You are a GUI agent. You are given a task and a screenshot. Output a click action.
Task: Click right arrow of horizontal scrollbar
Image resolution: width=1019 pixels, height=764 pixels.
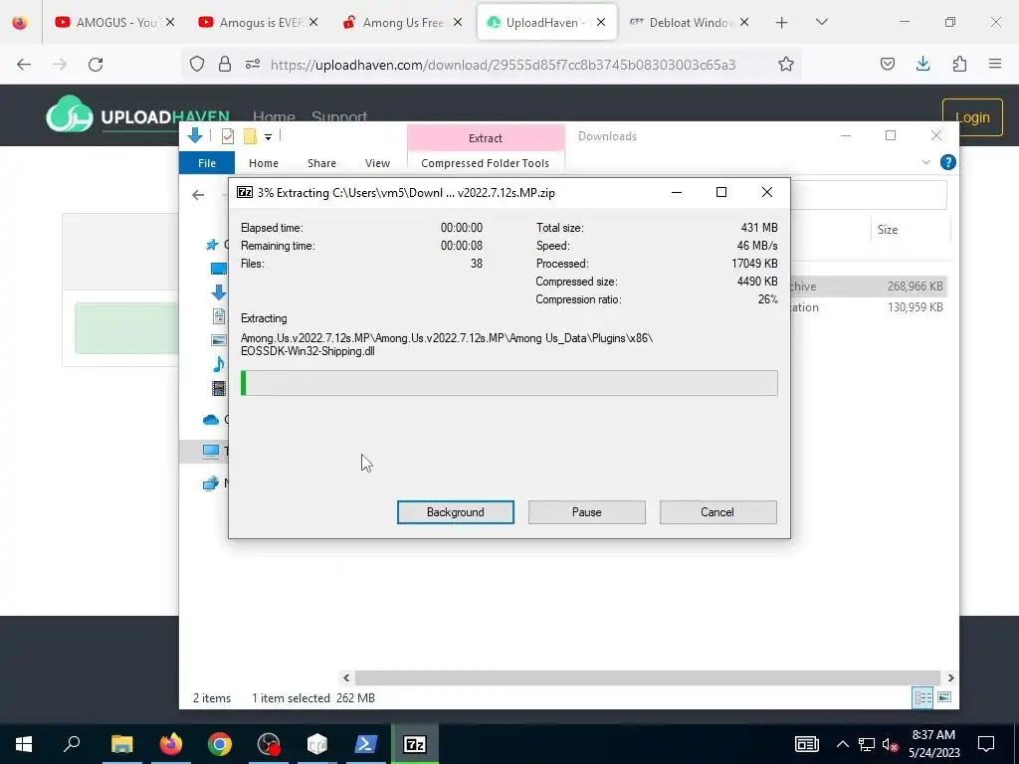coord(950,677)
